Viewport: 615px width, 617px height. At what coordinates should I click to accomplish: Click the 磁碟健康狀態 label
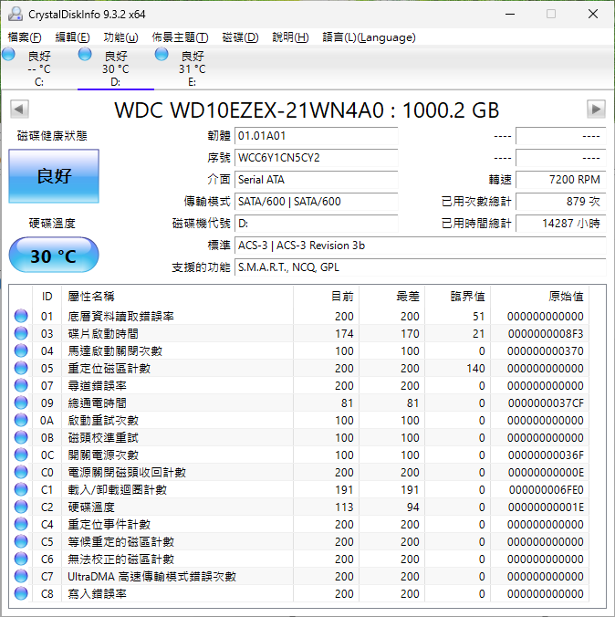pyautogui.click(x=52, y=136)
